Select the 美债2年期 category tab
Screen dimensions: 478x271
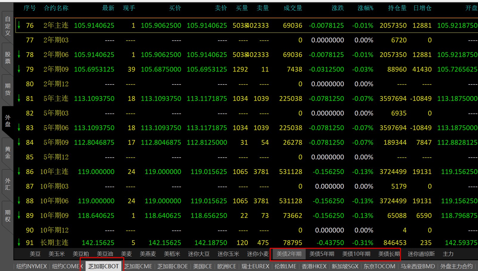pos(289,254)
